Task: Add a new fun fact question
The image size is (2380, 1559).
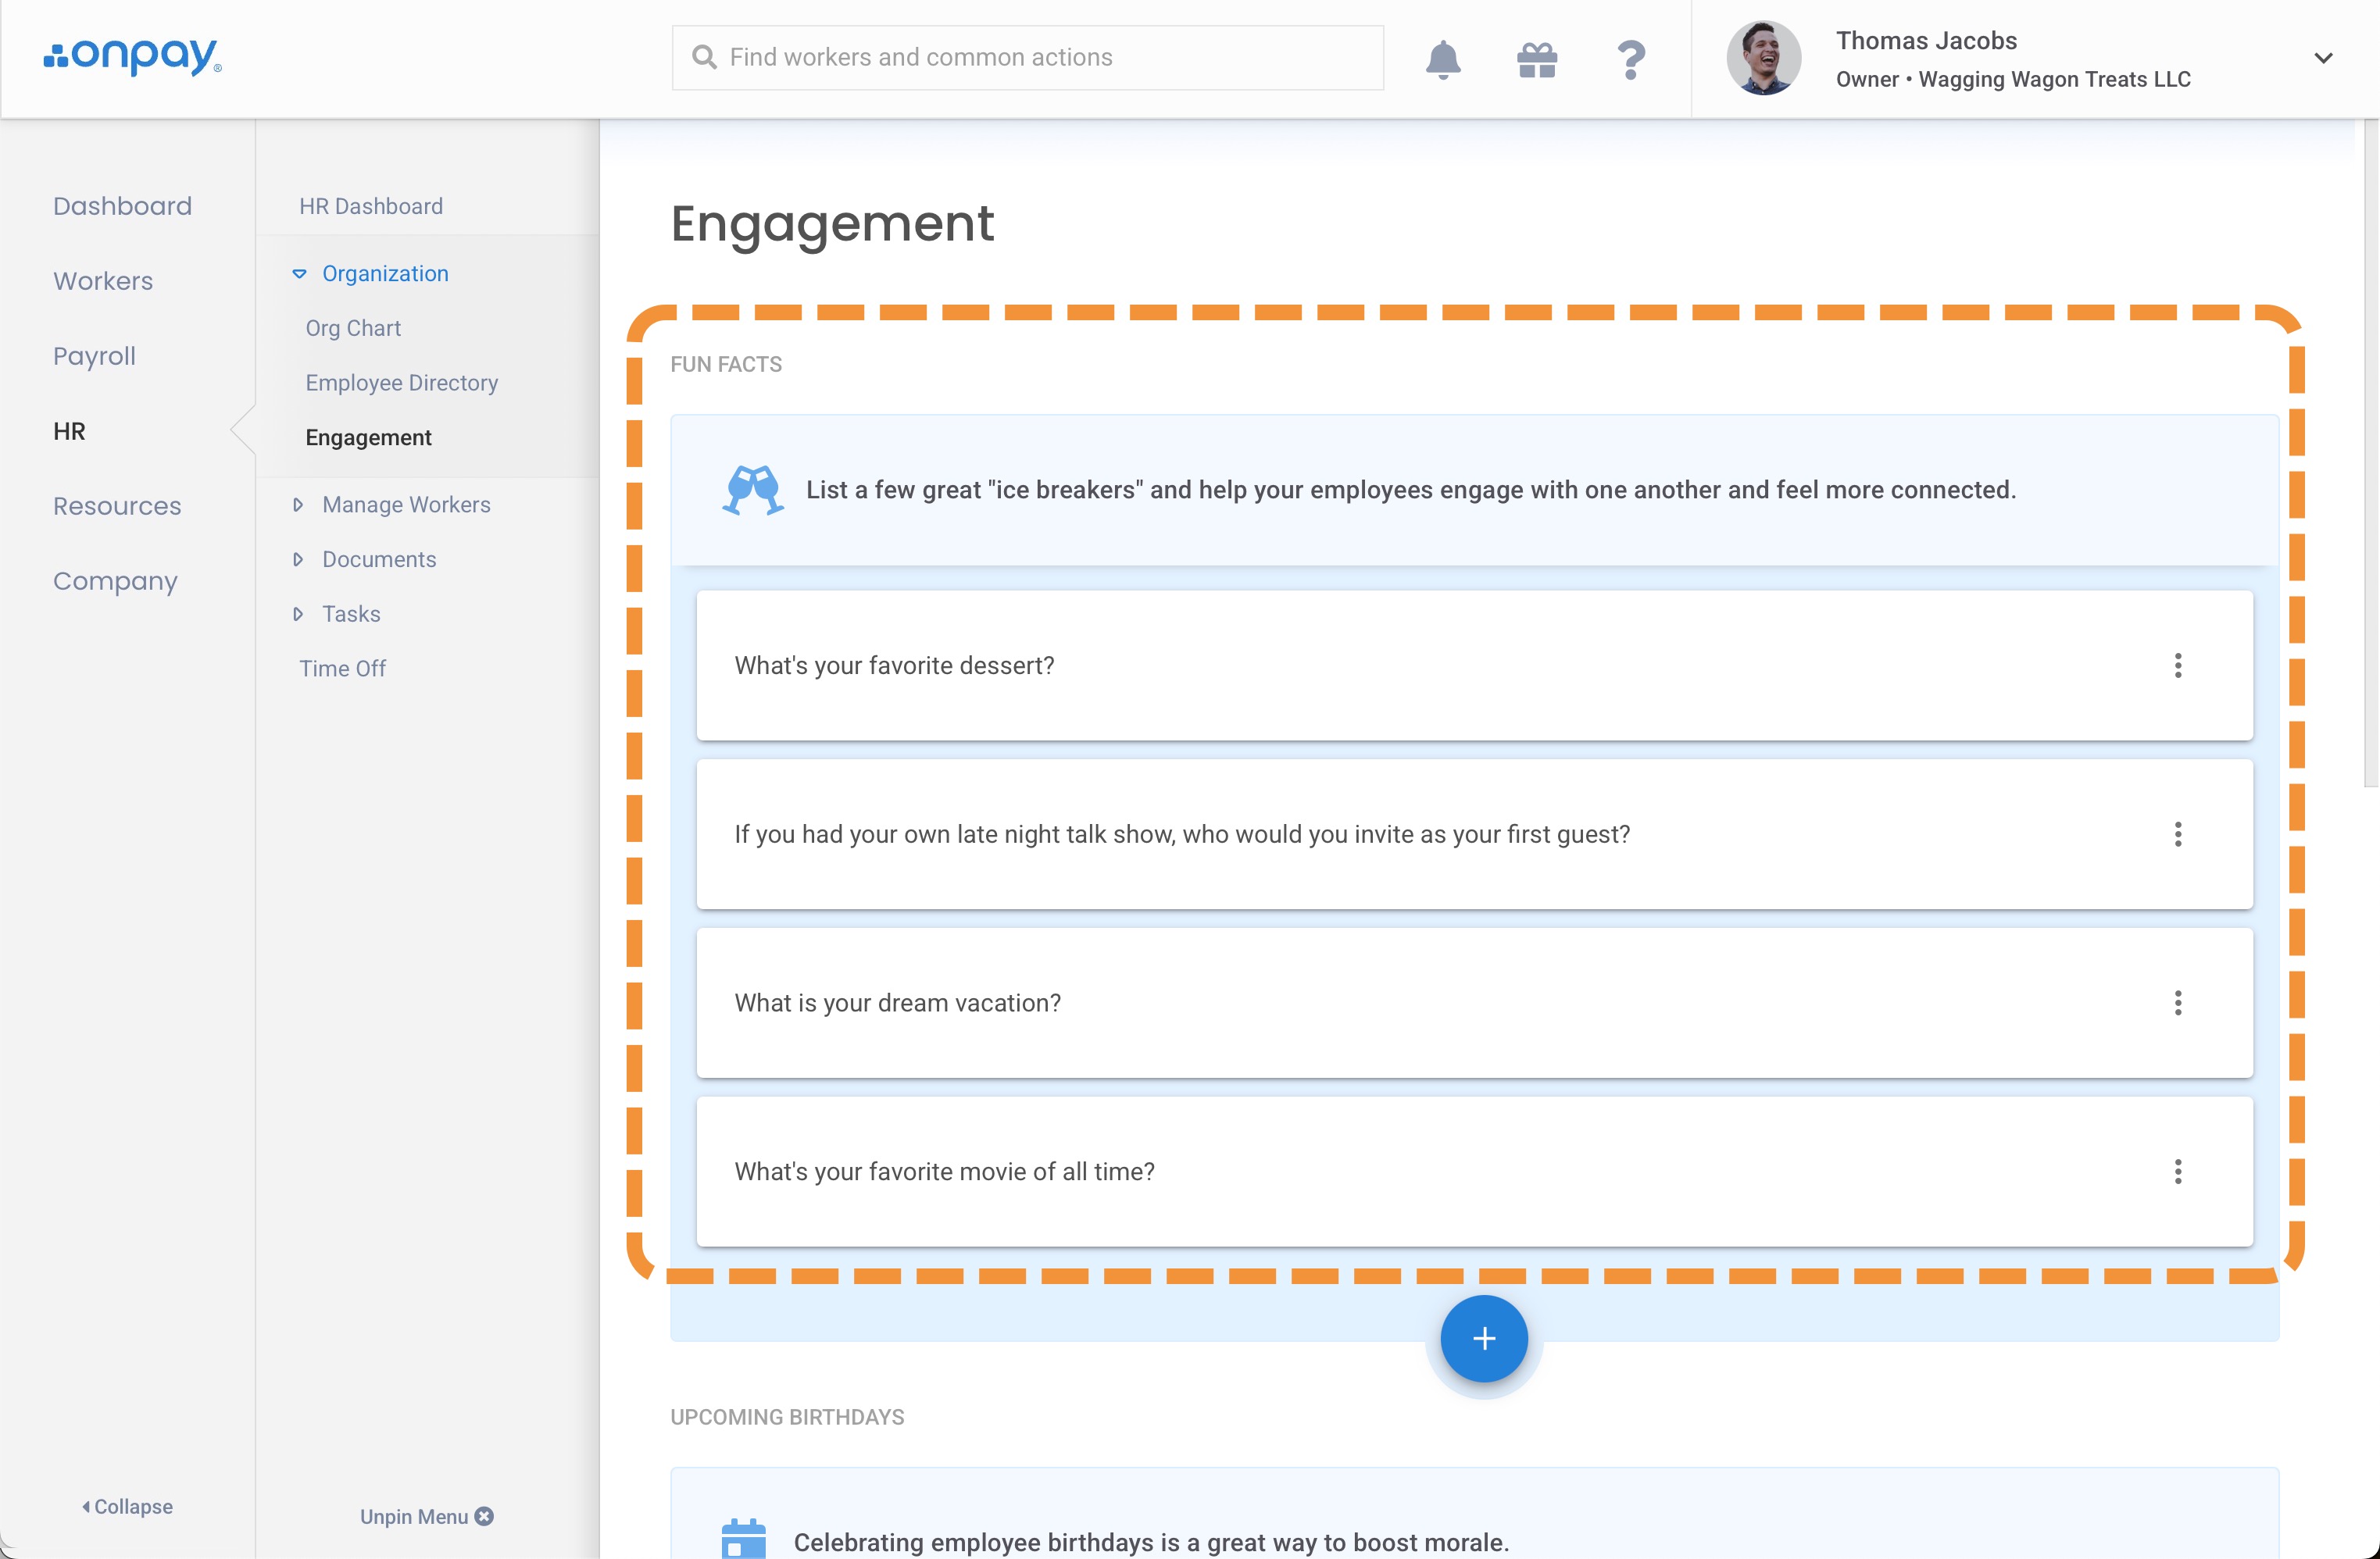Action: [x=1483, y=1338]
